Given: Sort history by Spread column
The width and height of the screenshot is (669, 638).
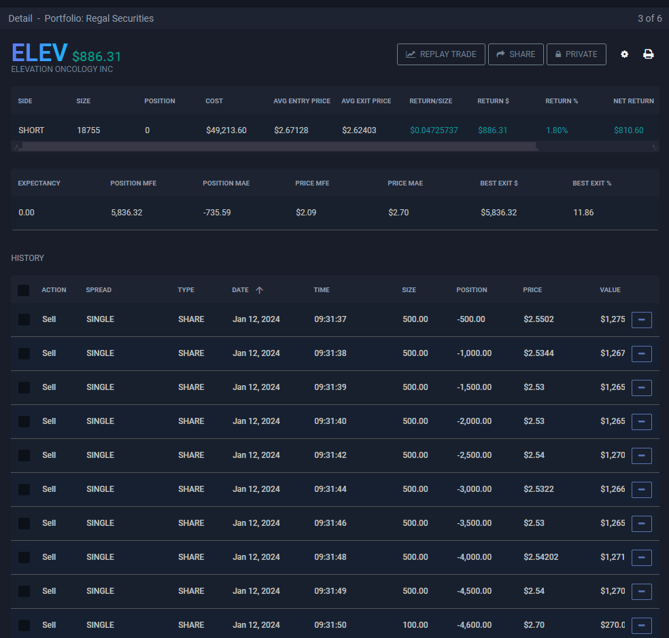Looking at the screenshot, I should click(x=99, y=290).
